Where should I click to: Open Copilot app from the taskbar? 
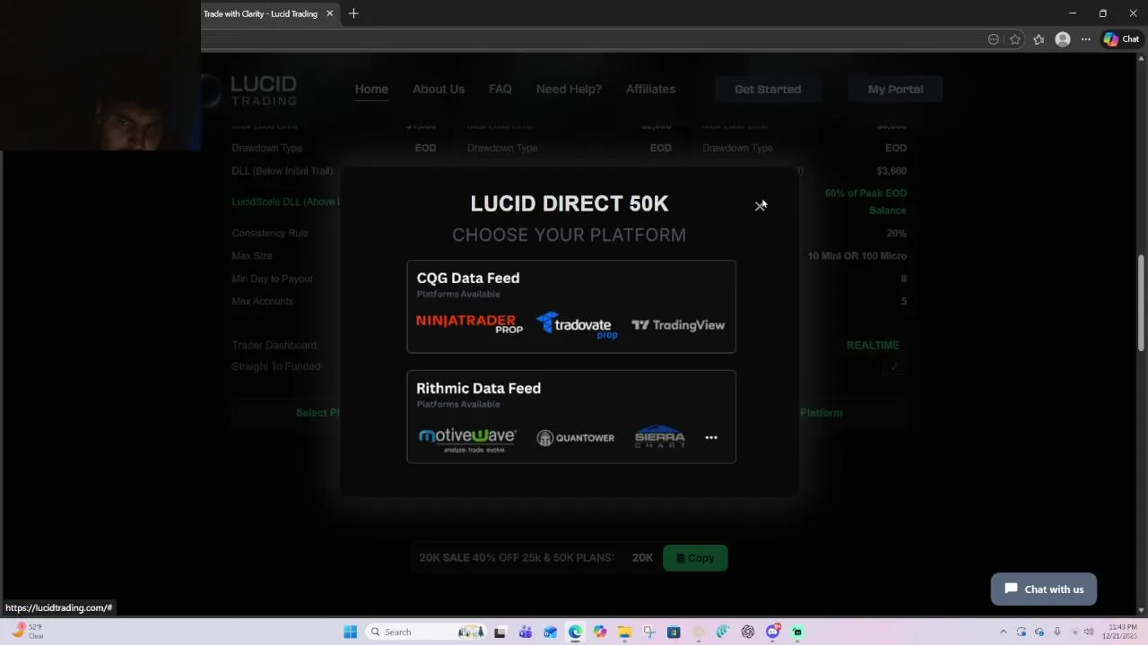tap(600, 632)
